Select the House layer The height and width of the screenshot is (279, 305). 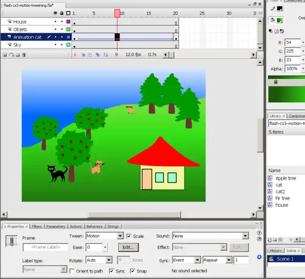point(20,22)
